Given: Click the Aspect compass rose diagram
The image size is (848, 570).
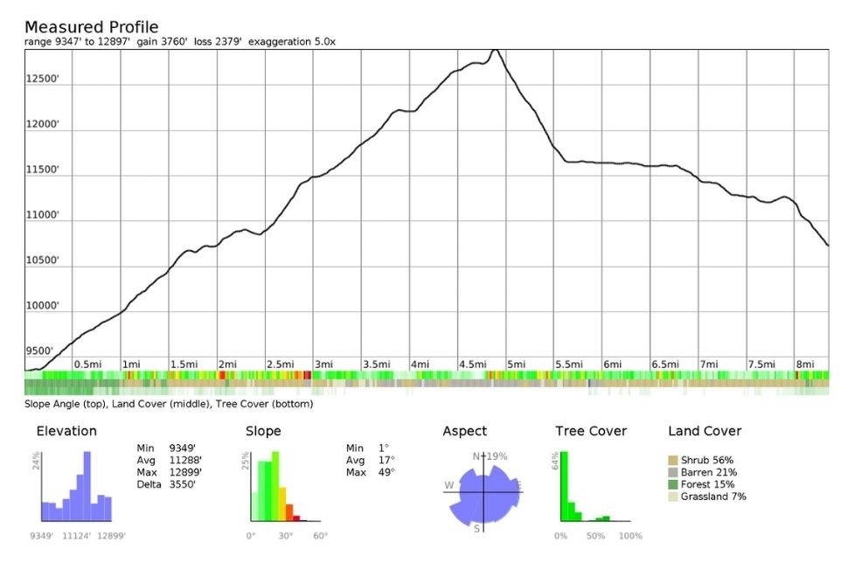Looking at the screenshot, I should point(482,491).
